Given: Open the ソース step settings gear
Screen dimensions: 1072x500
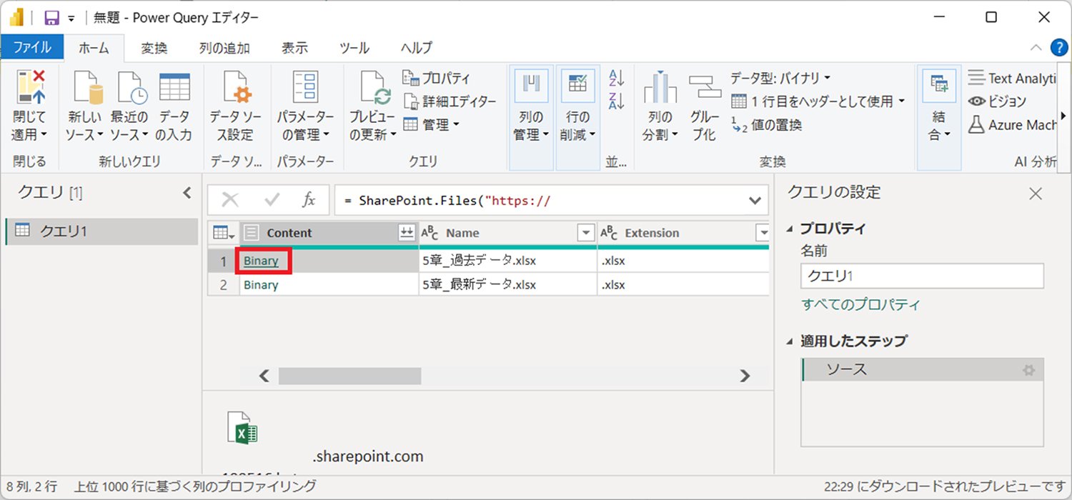Looking at the screenshot, I should [1028, 370].
